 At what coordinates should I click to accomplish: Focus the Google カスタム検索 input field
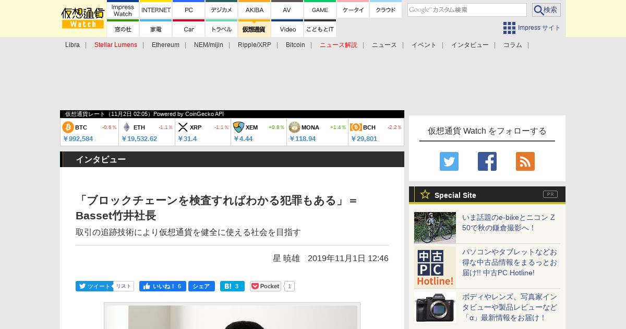[467, 10]
